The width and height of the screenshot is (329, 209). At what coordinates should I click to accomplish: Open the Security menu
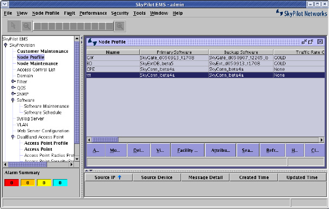click(120, 13)
